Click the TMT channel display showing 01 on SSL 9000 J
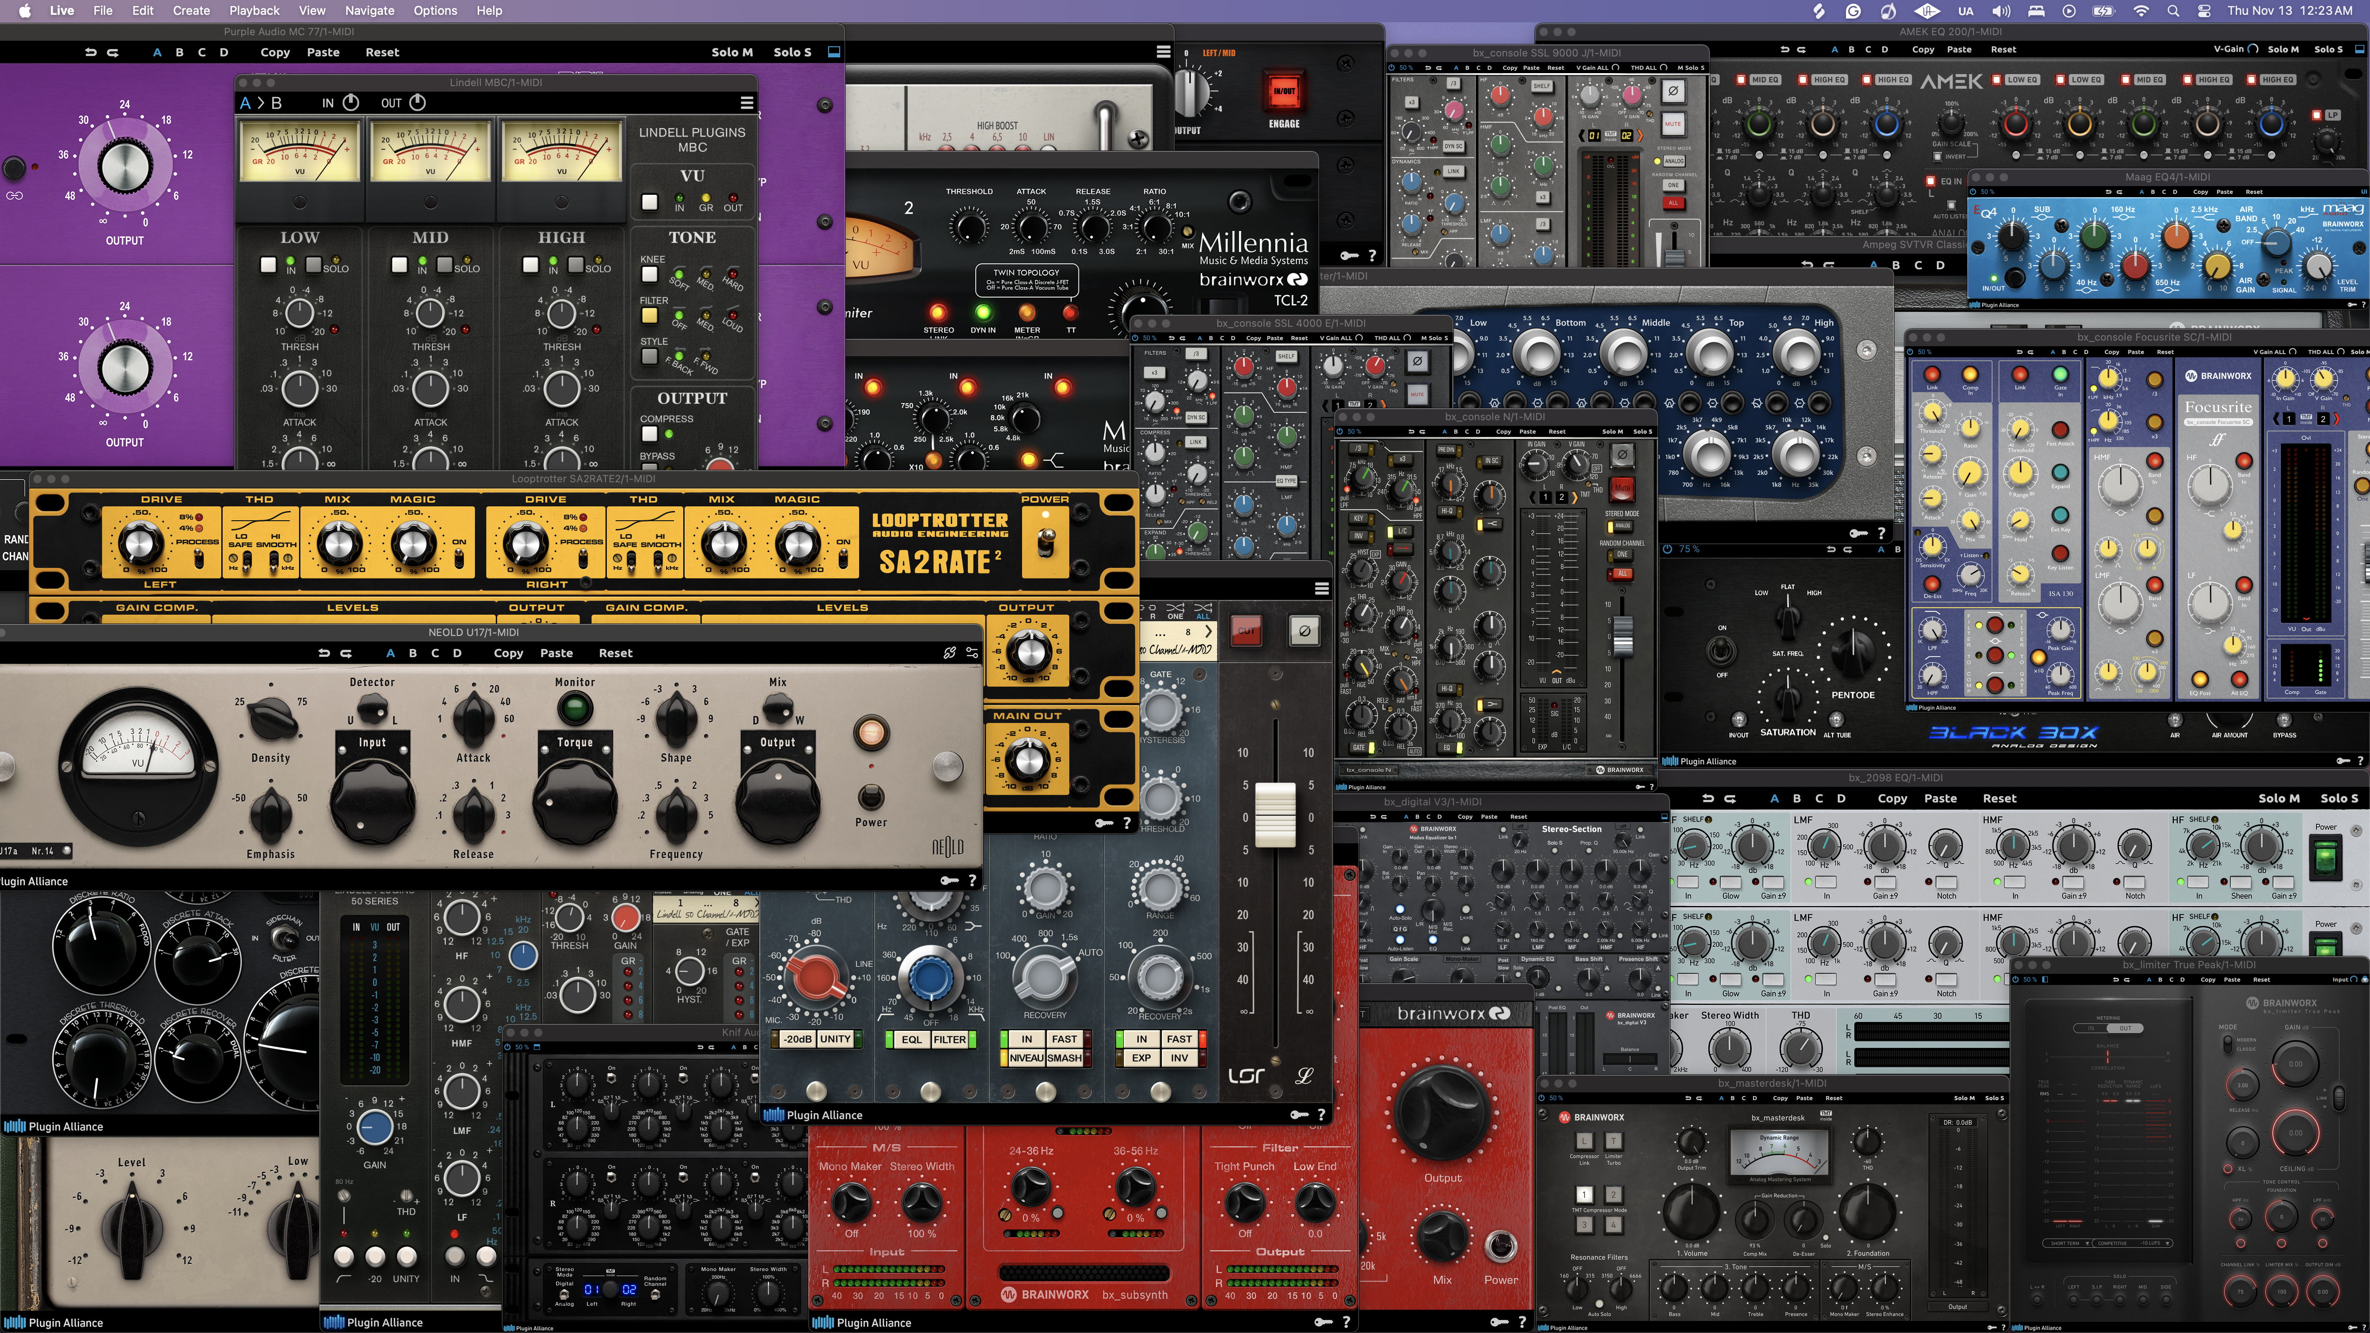2370x1333 pixels. (1594, 135)
